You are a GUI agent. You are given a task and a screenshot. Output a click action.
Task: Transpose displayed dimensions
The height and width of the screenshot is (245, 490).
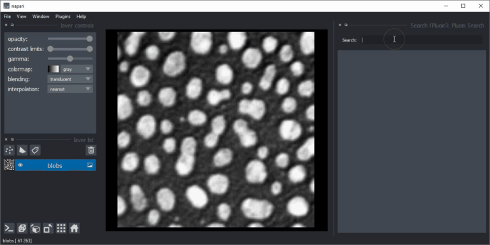[x=48, y=228]
